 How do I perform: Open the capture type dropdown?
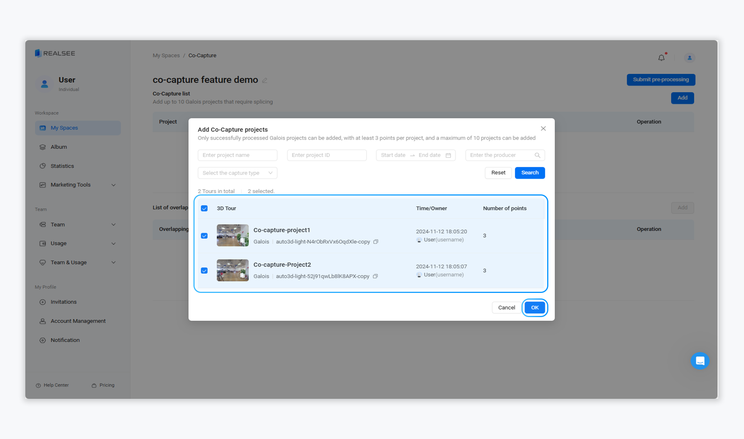(237, 173)
